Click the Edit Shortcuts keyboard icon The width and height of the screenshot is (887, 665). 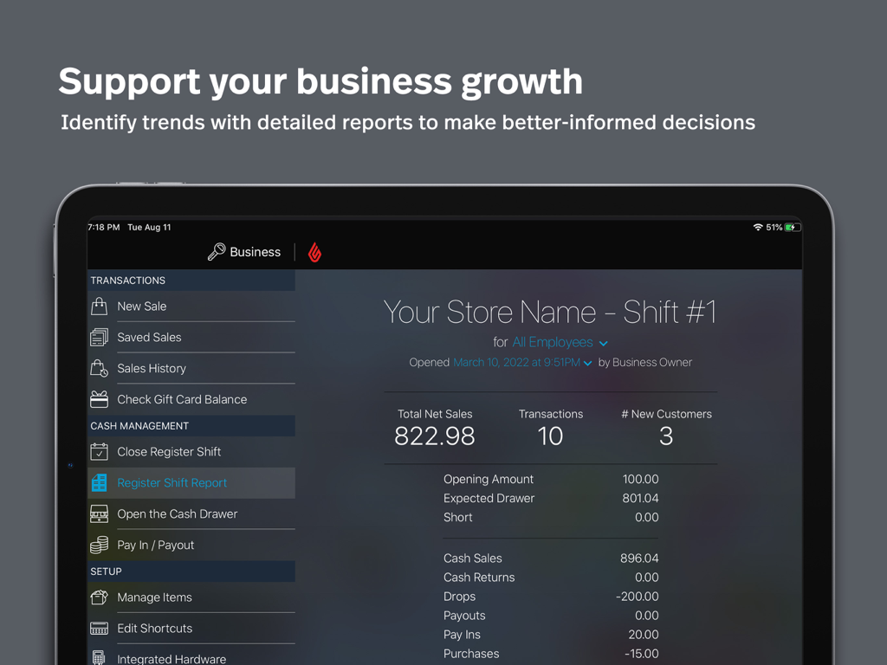tap(100, 629)
